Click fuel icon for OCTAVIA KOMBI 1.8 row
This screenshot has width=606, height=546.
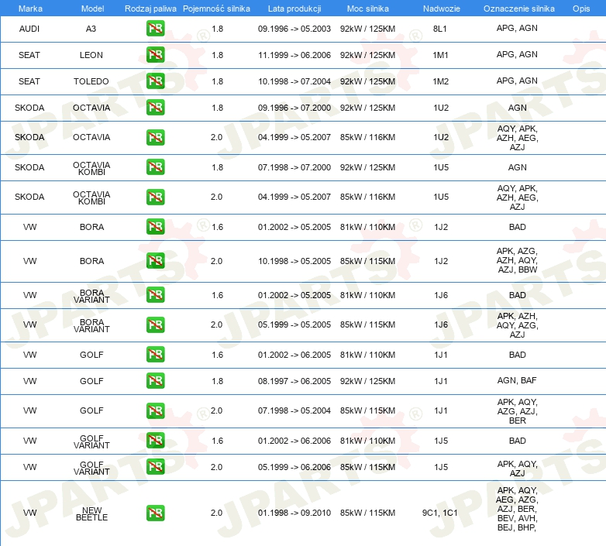[x=155, y=167]
